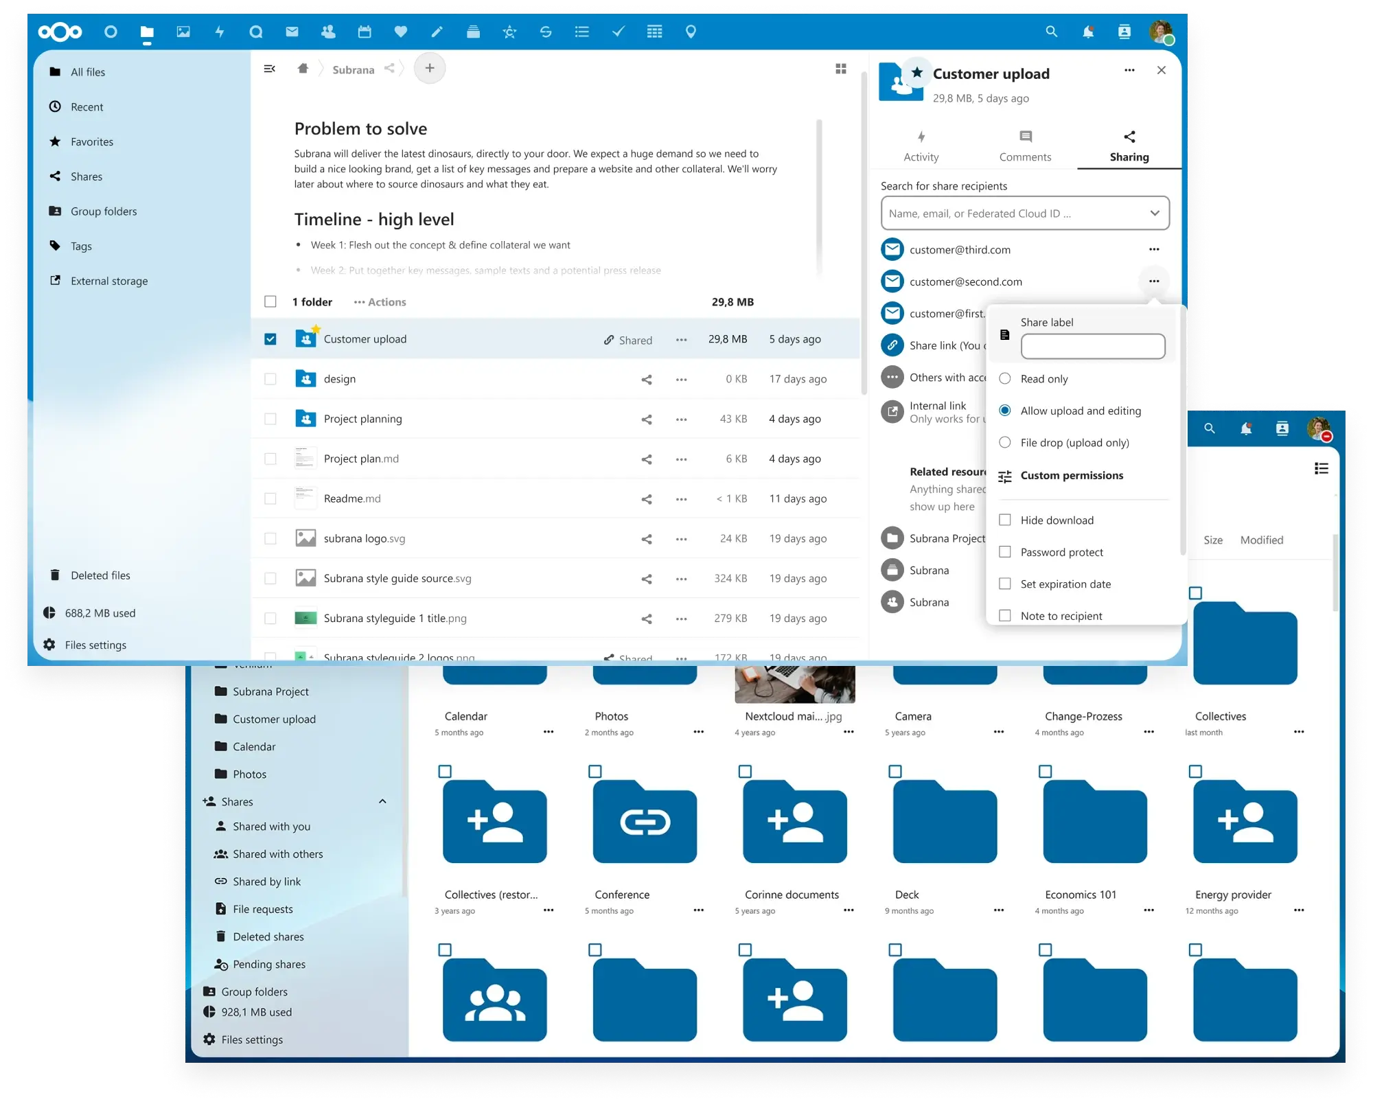Click the share icon for Readme.md
The image size is (1373, 1104).
tap(646, 499)
